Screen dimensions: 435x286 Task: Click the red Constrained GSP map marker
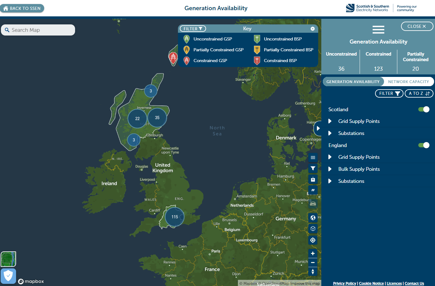pos(173,57)
